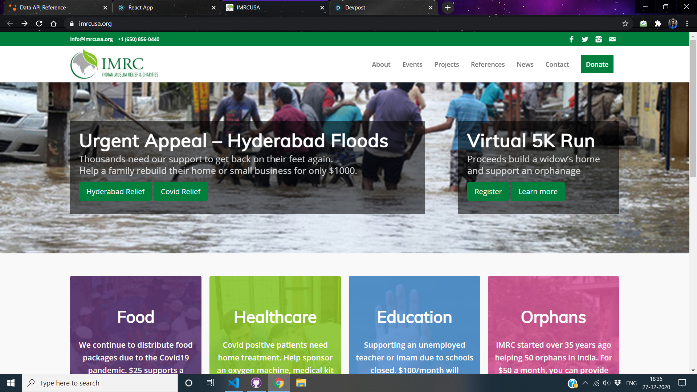Open Chrome extensions puzzle icon
697x392 pixels.
click(658, 24)
